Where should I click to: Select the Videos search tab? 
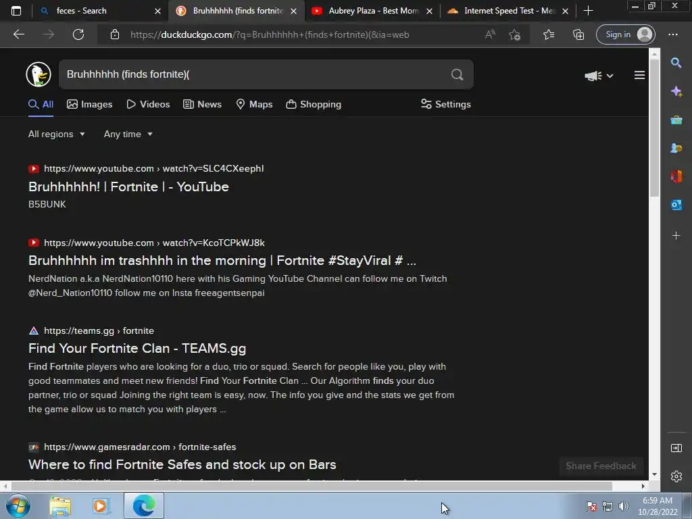pos(148,104)
